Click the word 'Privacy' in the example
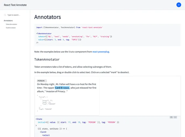 point(61,91)
